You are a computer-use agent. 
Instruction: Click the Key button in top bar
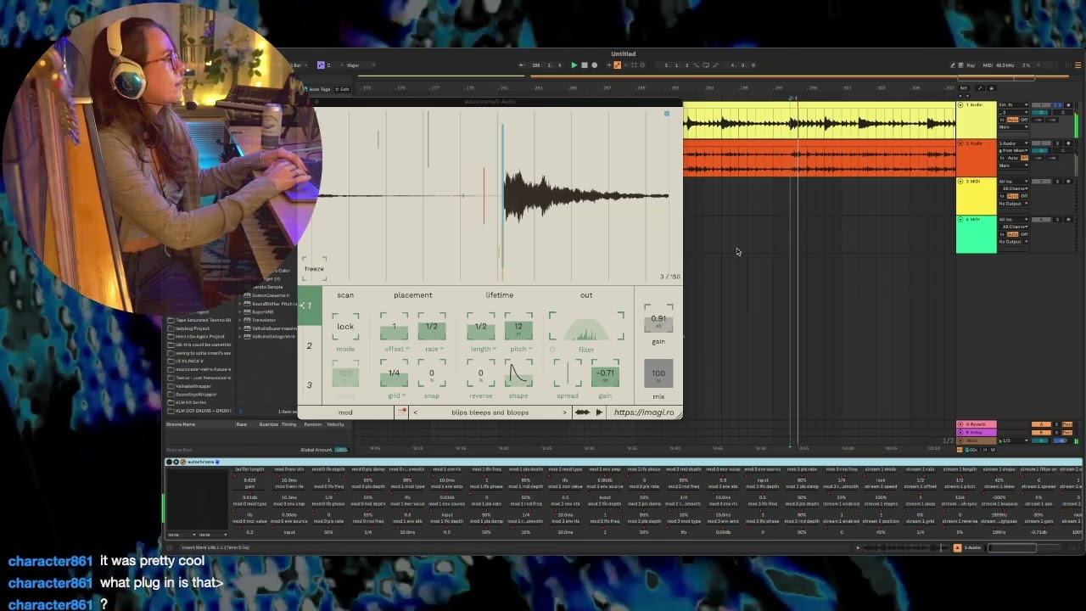point(970,65)
